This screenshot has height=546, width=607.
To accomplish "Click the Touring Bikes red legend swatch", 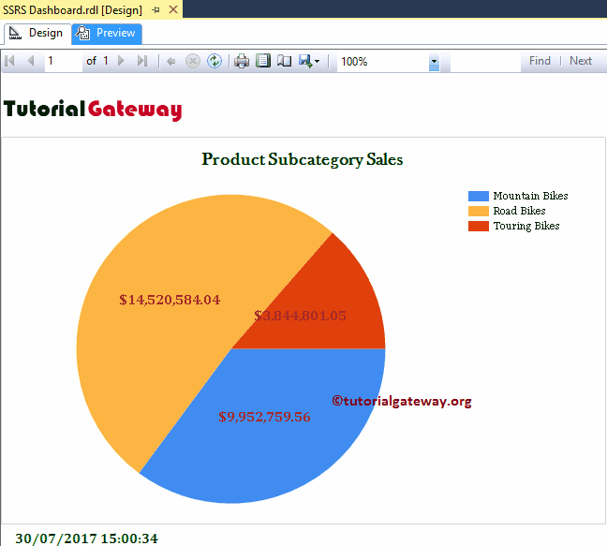I will [x=479, y=226].
